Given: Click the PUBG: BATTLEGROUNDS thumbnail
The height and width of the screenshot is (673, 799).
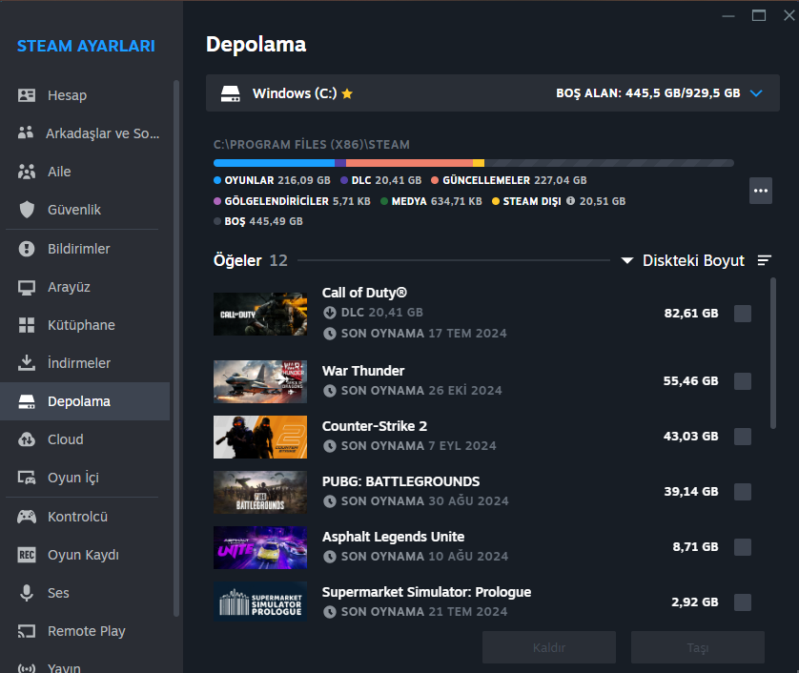Looking at the screenshot, I should (260, 492).
